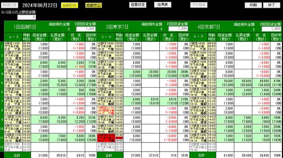This screenshot has height=158, width=283.
Task: Exit using the 終了 button
Action: point(272,5)
